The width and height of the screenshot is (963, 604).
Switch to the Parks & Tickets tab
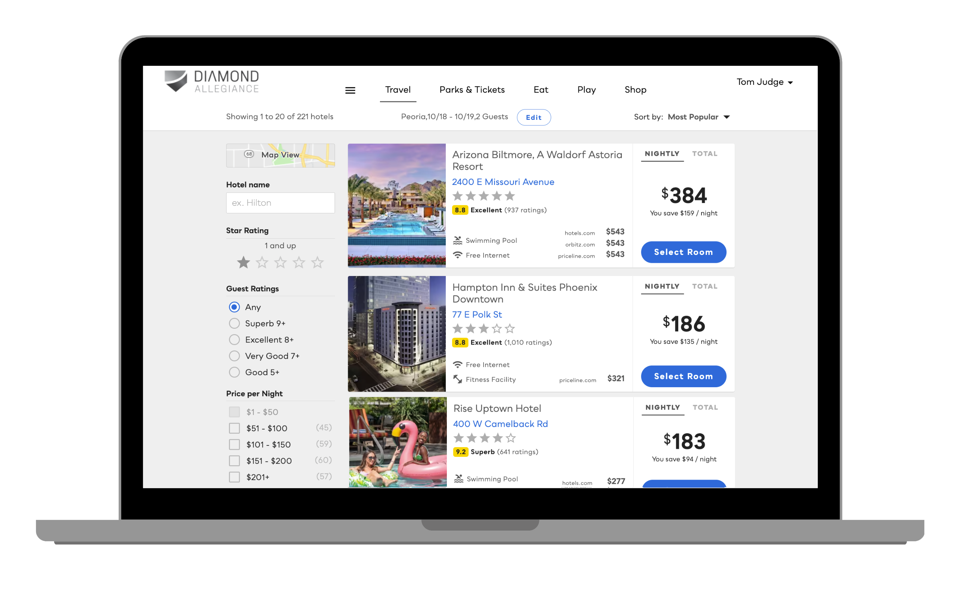(472, 89)
